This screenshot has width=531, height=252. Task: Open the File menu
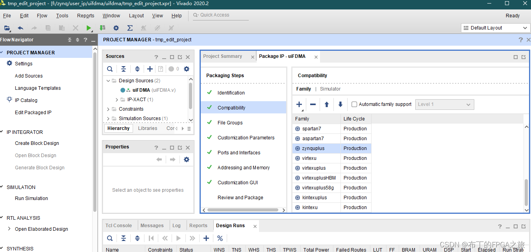point(7,16)
